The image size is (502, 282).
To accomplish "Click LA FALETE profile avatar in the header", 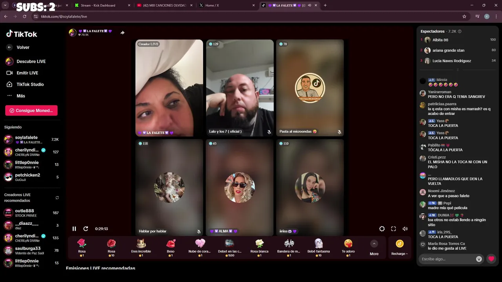I will (x=73, y=33).
